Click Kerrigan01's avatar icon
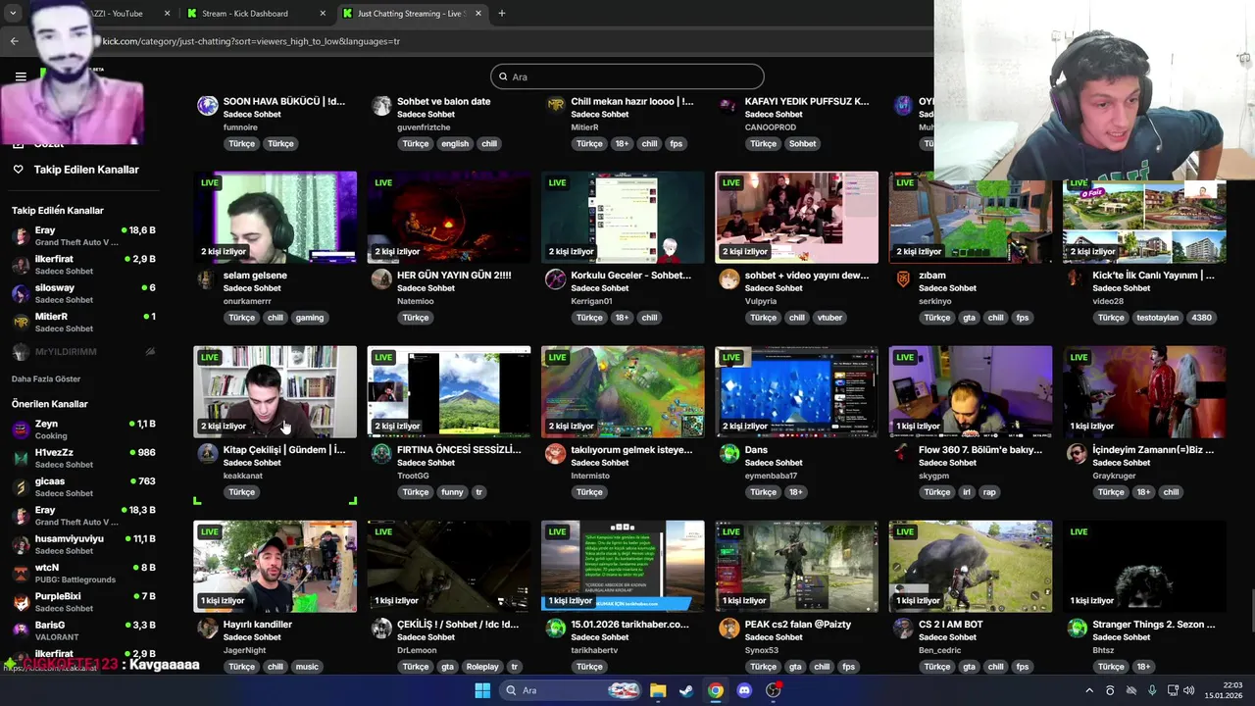Viewport: 1255px width, 706px height. click(x=556, y=279)
